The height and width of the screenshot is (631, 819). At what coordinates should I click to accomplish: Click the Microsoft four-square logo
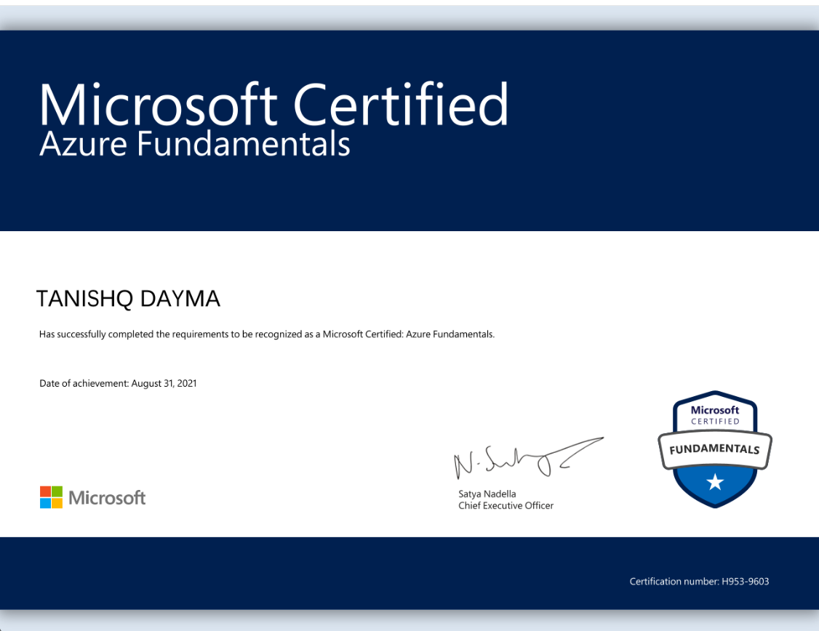pos(51,497)
